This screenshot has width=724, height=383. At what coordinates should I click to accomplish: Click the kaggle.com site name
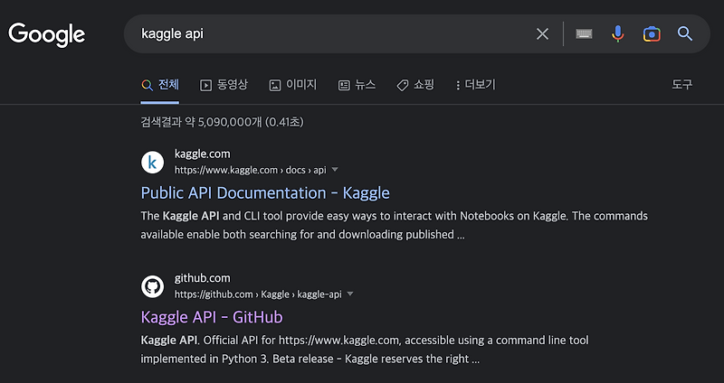pyautogui.click(x=202, y=154)
